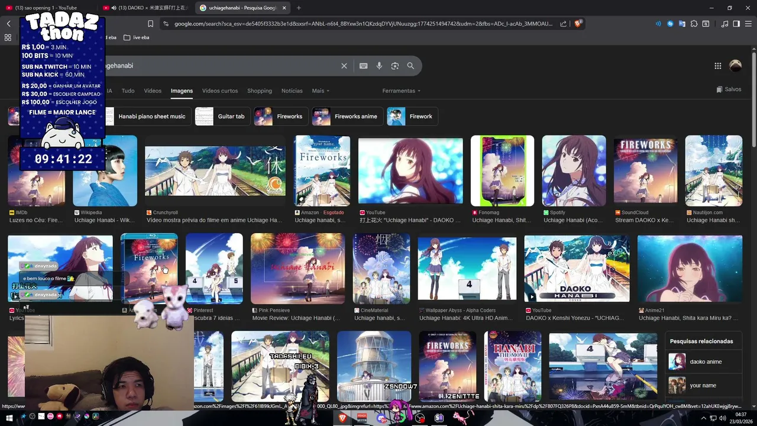Open the Pink Pensieve Movie Review image
Image resolution: width=757 pixels, height=426 pixels.
pos(297,269)
